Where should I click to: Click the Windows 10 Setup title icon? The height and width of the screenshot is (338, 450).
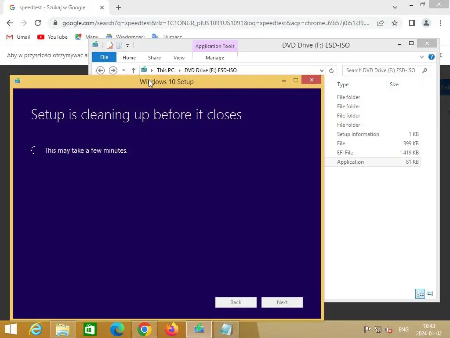coord(18,81)
